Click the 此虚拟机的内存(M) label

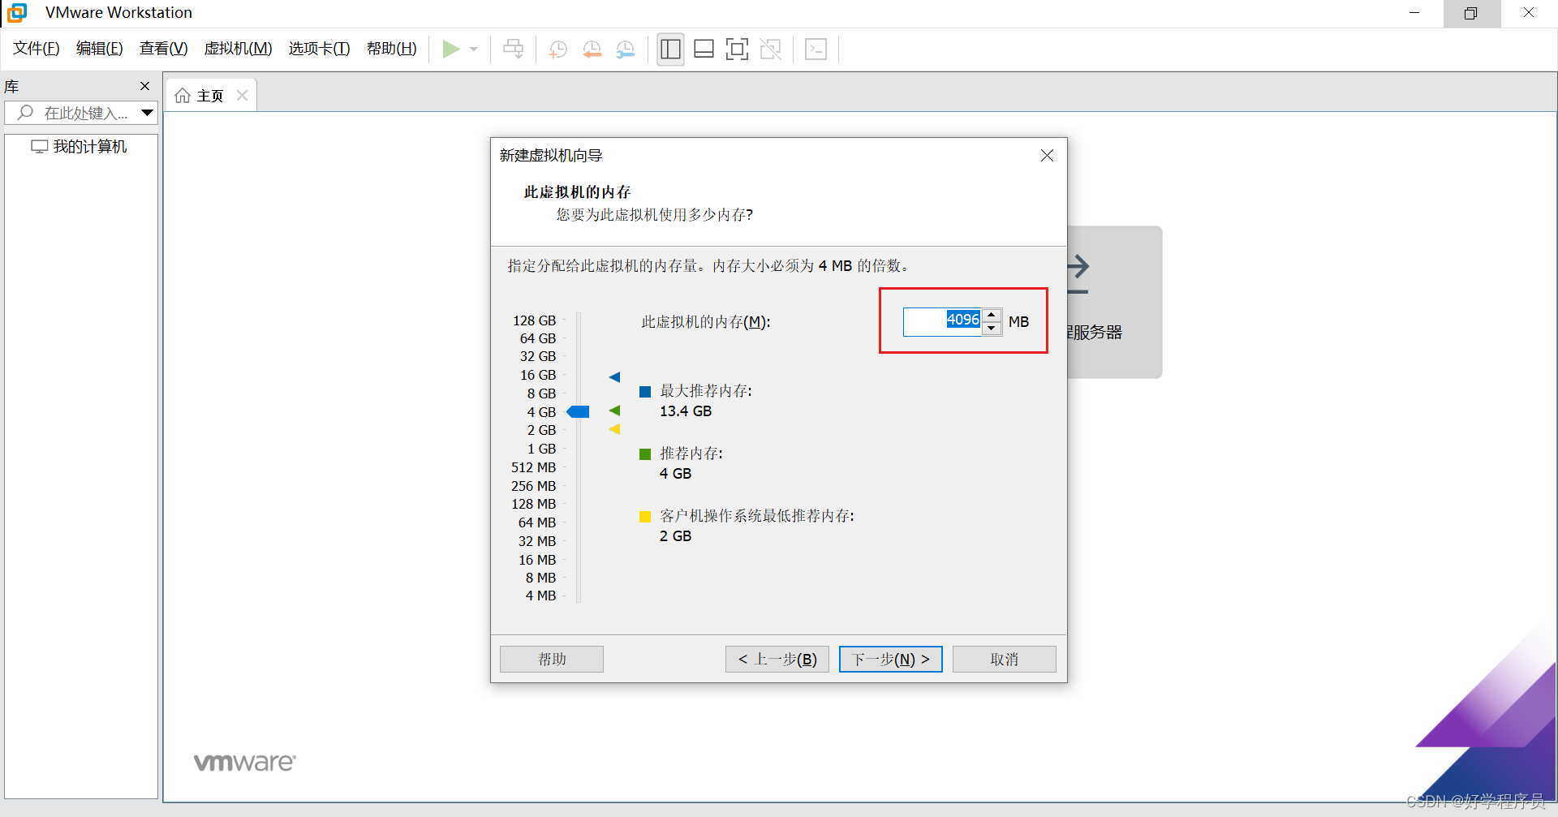point(705,322)
